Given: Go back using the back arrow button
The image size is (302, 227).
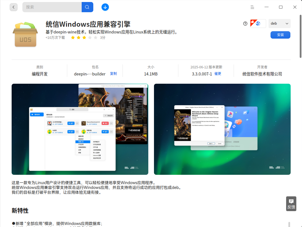Looking at the screenshot, I should (14, 7).
